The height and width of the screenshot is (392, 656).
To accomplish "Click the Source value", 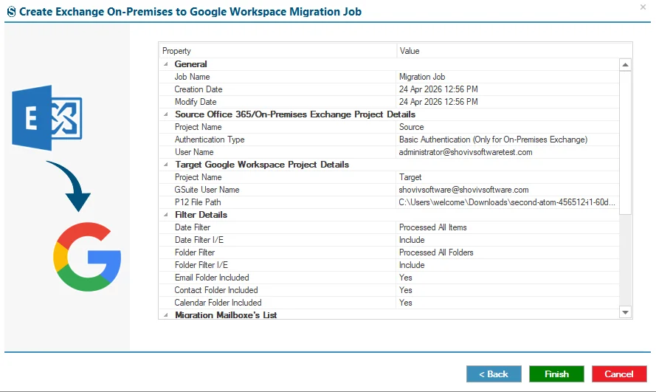I will pyautogui.click(x=411, y=127).
